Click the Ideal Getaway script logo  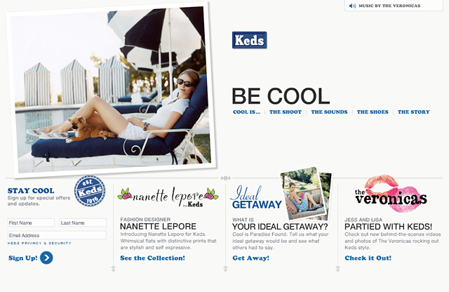click(x=256, y=197)
